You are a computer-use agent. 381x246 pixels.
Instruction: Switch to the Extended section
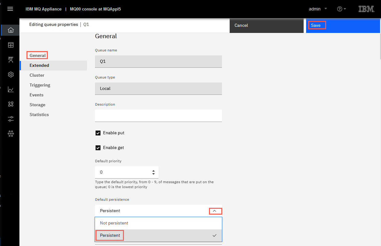[x=53, y=65]
